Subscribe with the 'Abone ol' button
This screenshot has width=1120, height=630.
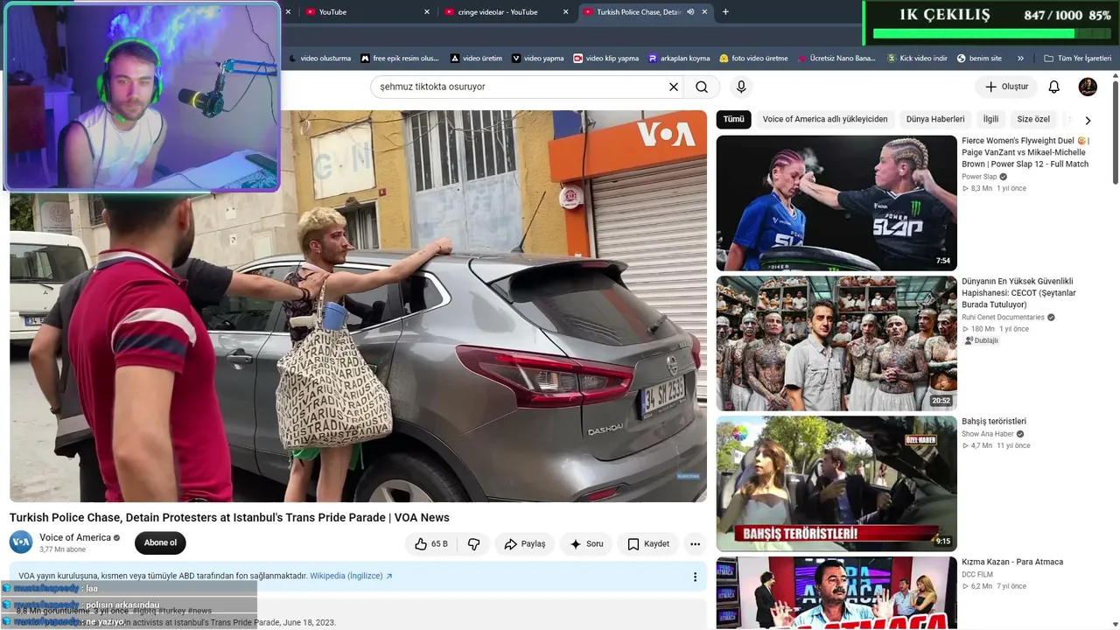pos(160,542)
